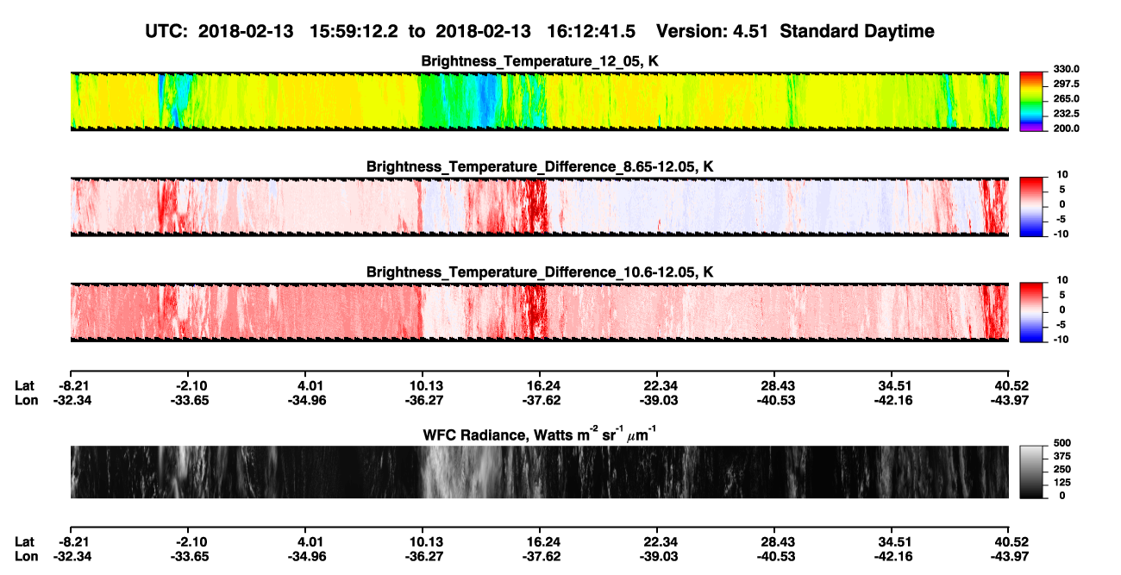Select the Brightness_Temperature_Difference_8.65-12.05 panel title
Viewport: 1121px width, 575px height.
pos(540,166)
